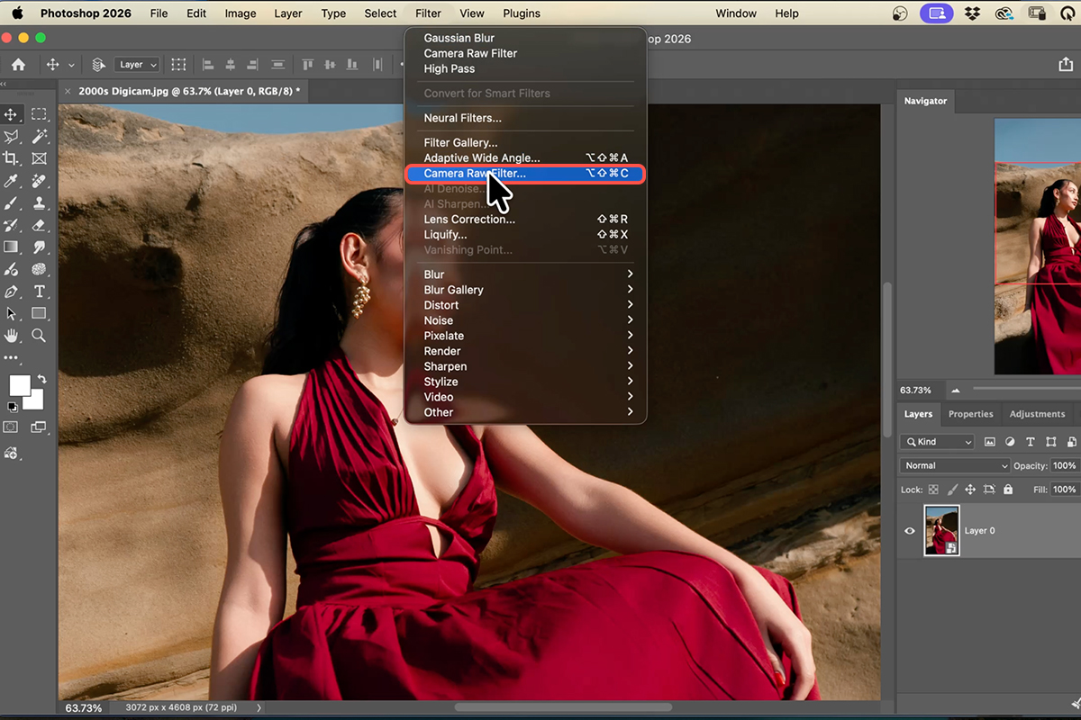
Task: Expand the Blur Gallery submenu
Action: click(x=525, y=290)
